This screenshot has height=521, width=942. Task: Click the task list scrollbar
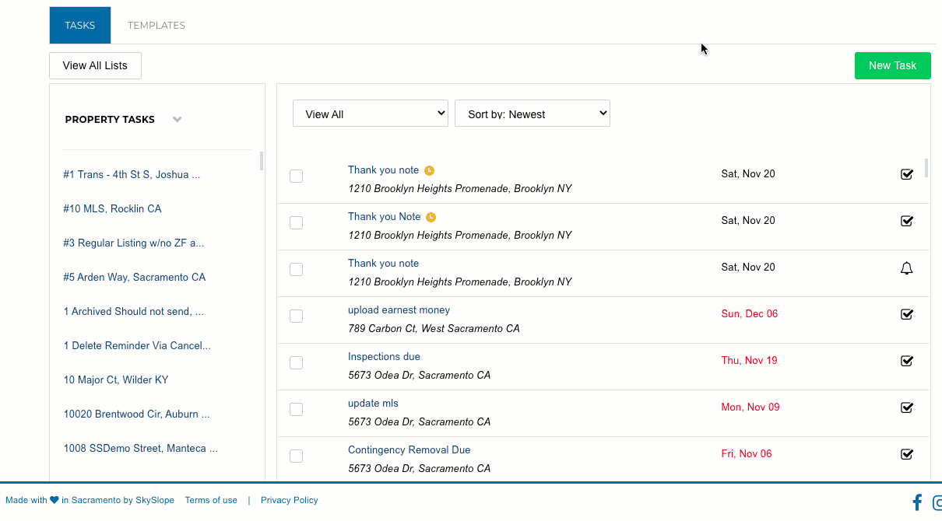926,168
